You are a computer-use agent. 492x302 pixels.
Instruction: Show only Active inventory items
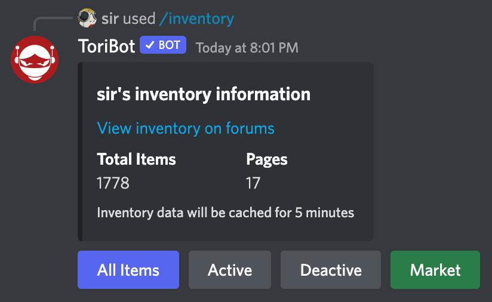coord(230,270)
